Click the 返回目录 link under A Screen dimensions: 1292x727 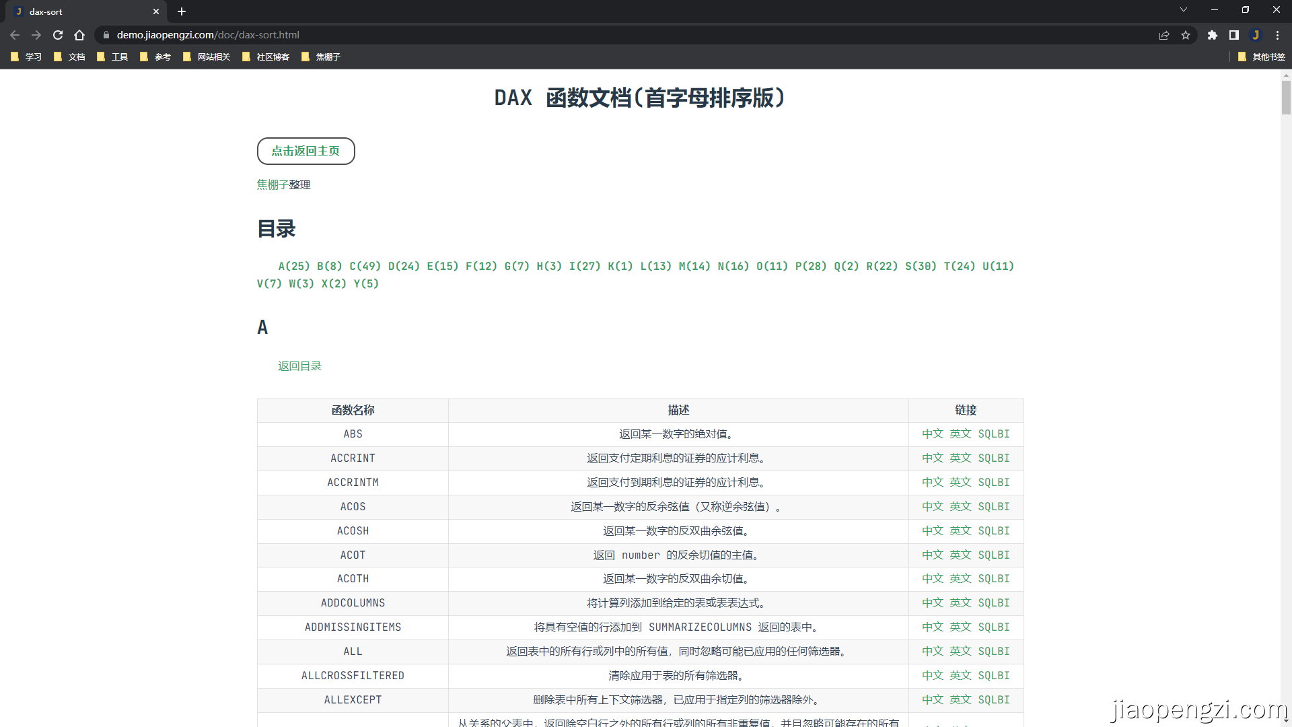[299, 366]
